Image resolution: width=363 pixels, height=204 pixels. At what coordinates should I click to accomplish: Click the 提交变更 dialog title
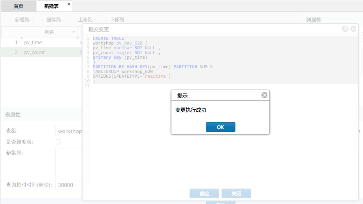click(x=99, y=29)
